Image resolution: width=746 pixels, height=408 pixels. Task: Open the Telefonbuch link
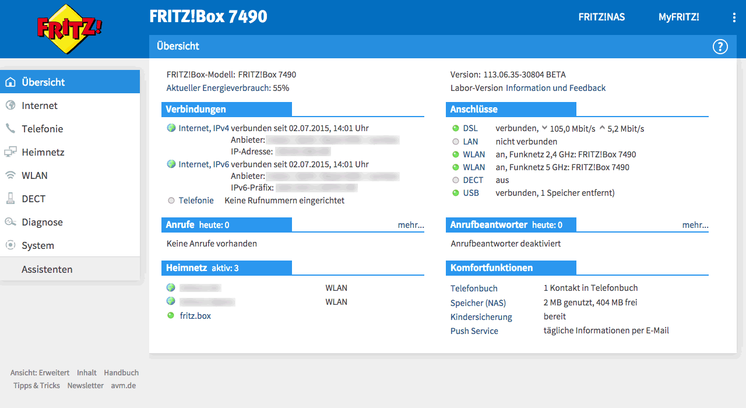pos(474,289)
